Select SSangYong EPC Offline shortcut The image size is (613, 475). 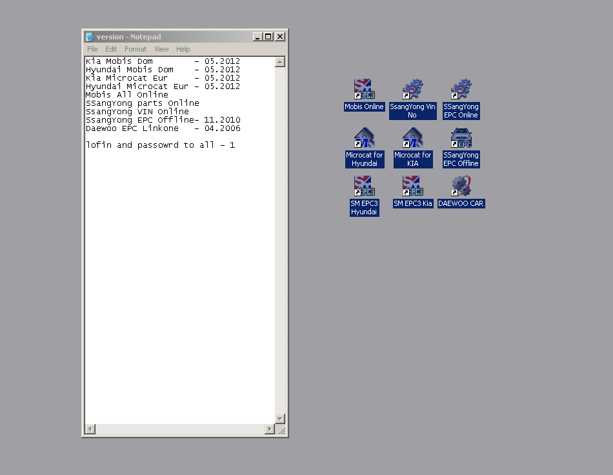coord(461,138)
